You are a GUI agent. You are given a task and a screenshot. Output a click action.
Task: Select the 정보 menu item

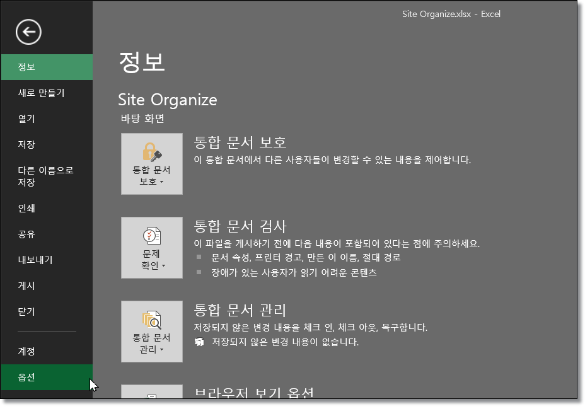[47, 67]
